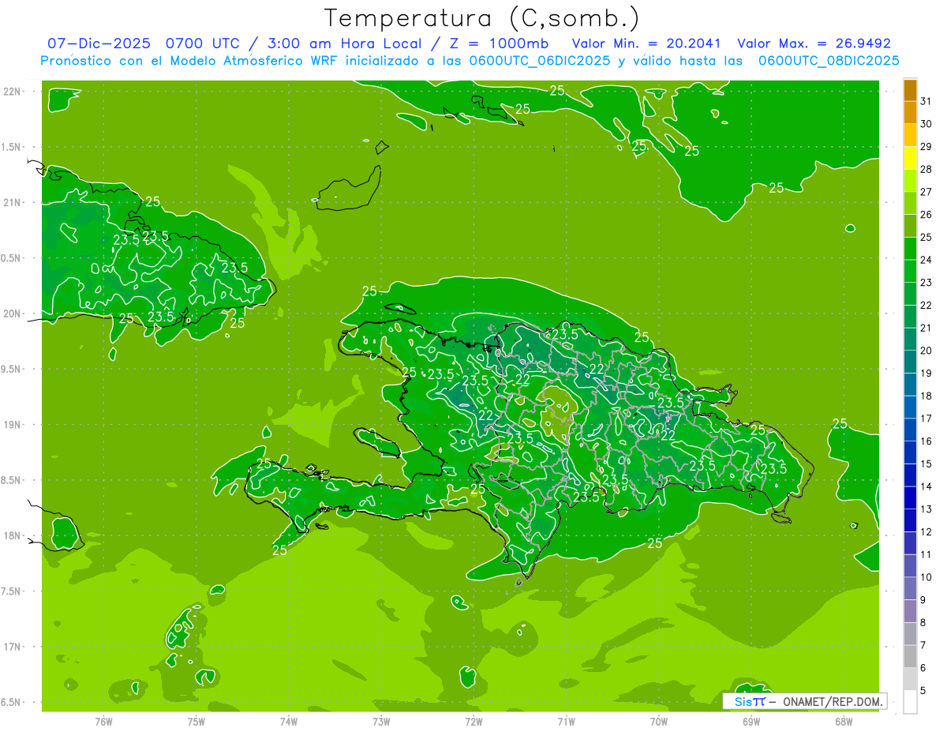Pick the yellow swatch between 28 and 29
This screenshot has width=947, height=732.
click(910, 158)
